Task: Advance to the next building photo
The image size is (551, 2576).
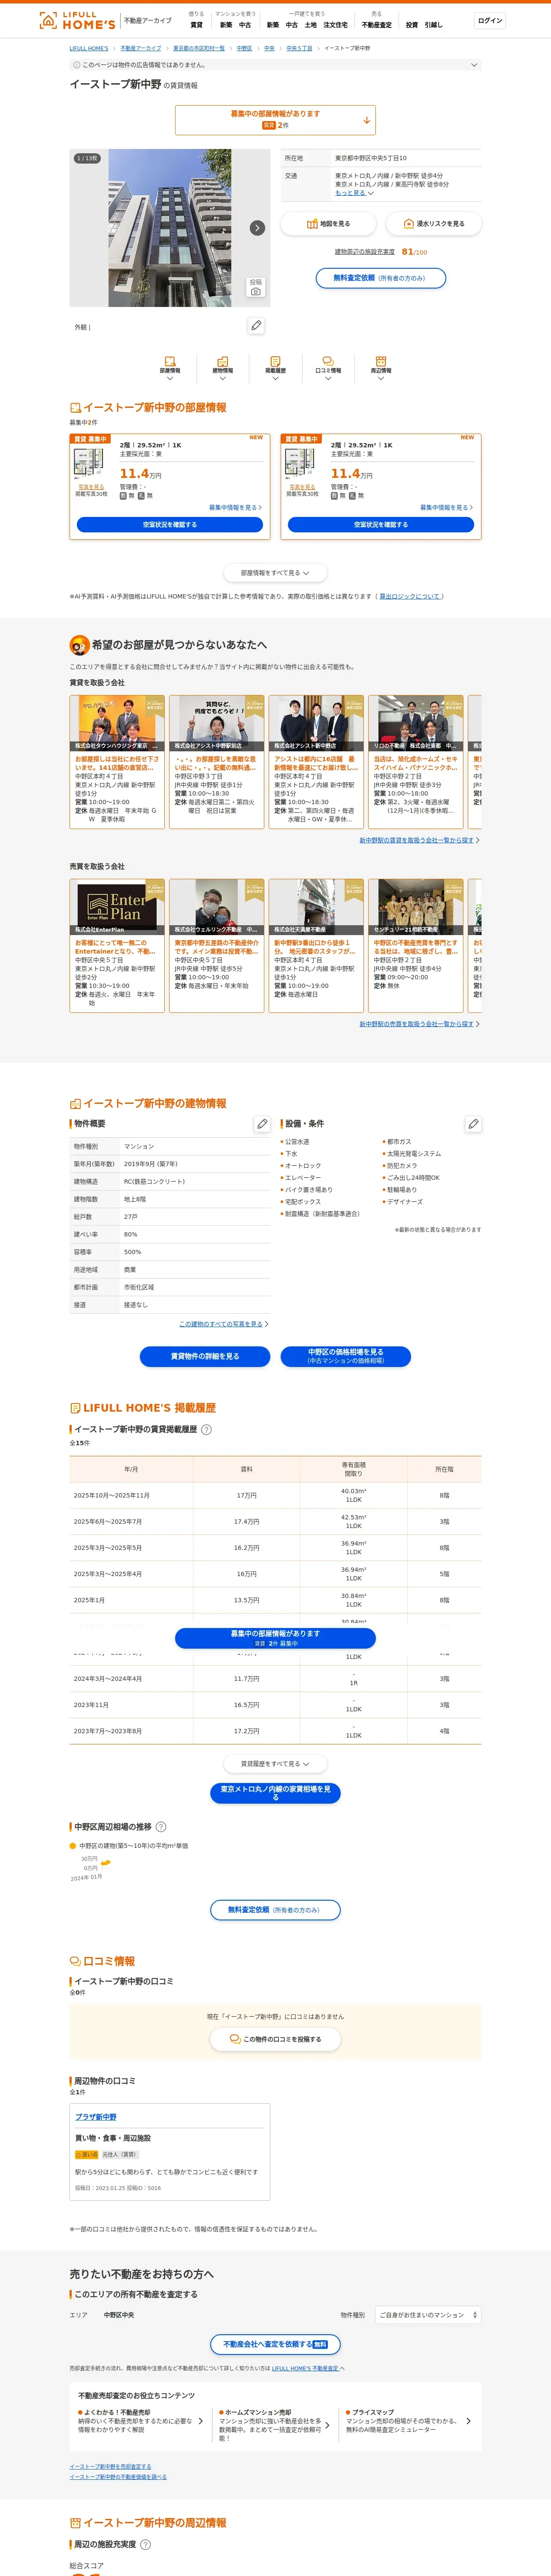Action: pyautogui.click(x=257, y=228)
